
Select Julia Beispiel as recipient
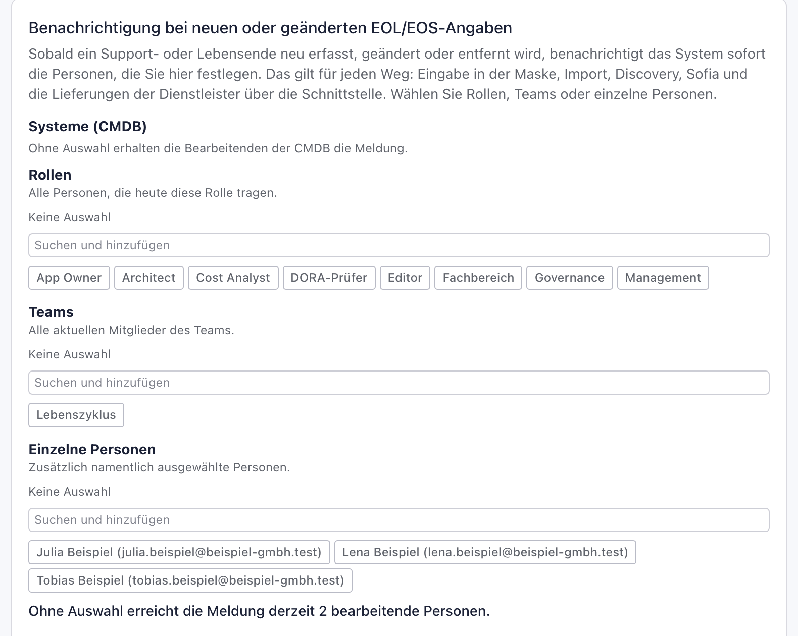coord(179,552)
